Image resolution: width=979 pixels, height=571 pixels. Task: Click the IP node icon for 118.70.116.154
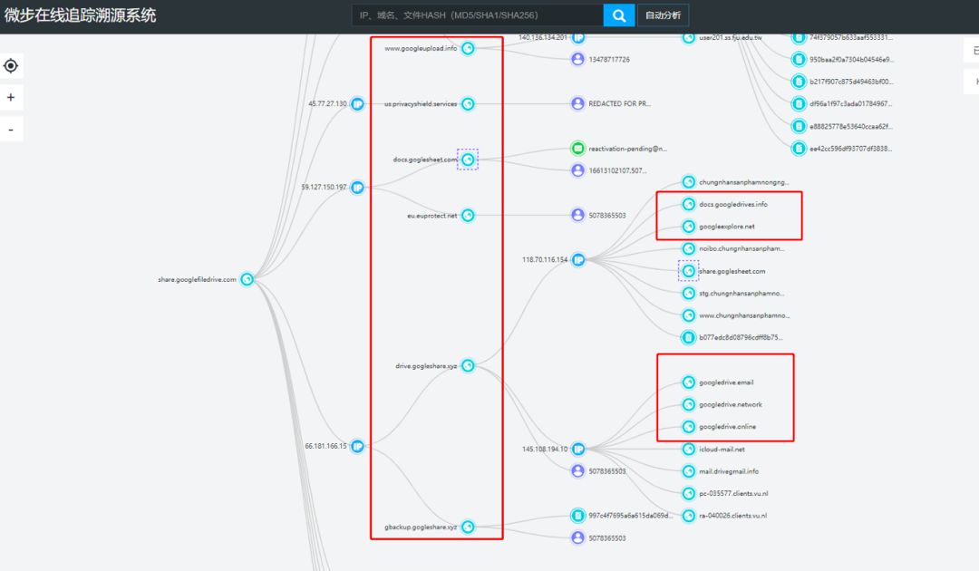coord(578,259)
